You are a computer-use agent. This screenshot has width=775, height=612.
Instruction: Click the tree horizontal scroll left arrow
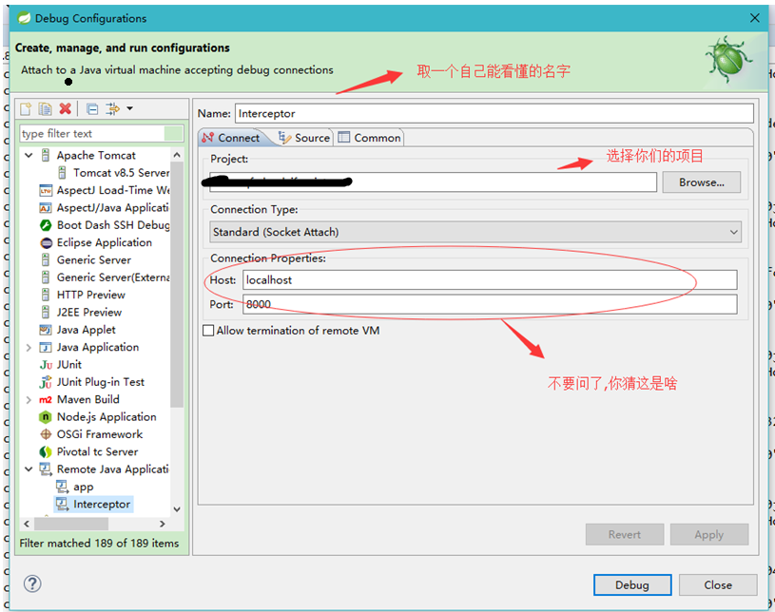coord(27,524)
